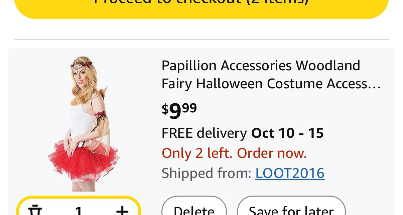Viewport: 403px width, 215px height.
Task: Click the red armband in product photo
Action: tap(100, 115)
